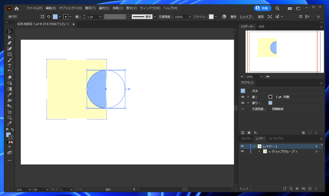This screenshot has width=329, height=196.
Task: Select the Zoom magnifier tool
Action: click(x=10, y=118)
